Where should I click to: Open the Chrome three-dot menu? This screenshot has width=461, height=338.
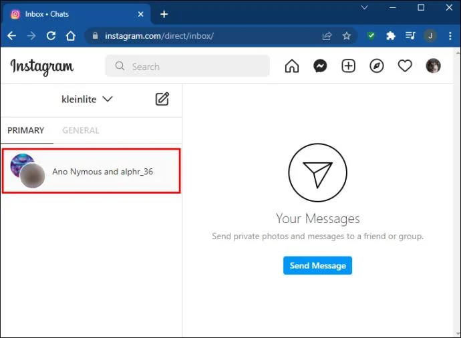pyautogui.click(x=450, y=36)
